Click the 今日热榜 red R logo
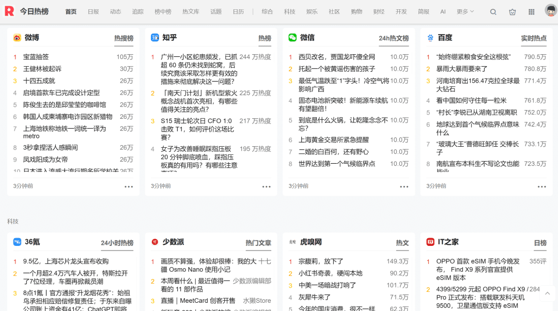This screenshot has height=311, width=558. pyautogui.click(x=9, y=11)
